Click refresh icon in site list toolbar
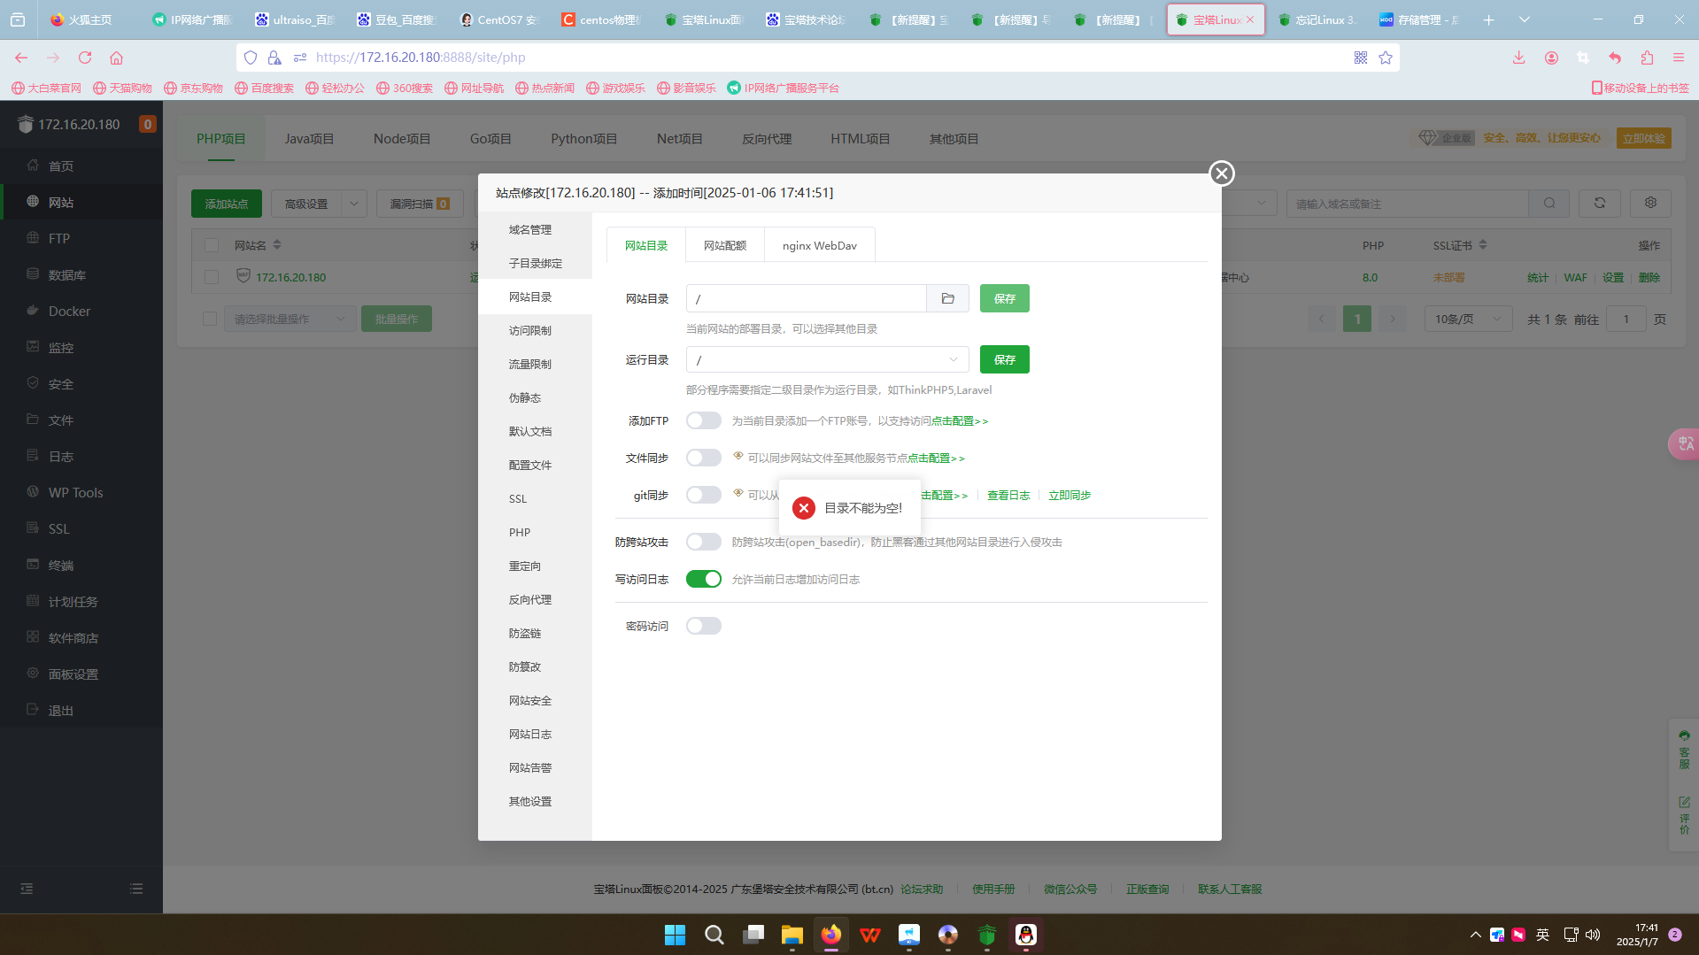 tap(1600, 204)
